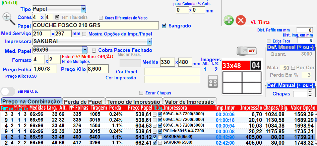Viewport: 317px width, 146px height.
Task: Click the 33x48 sheet layout preview
Action: (242, 78)
